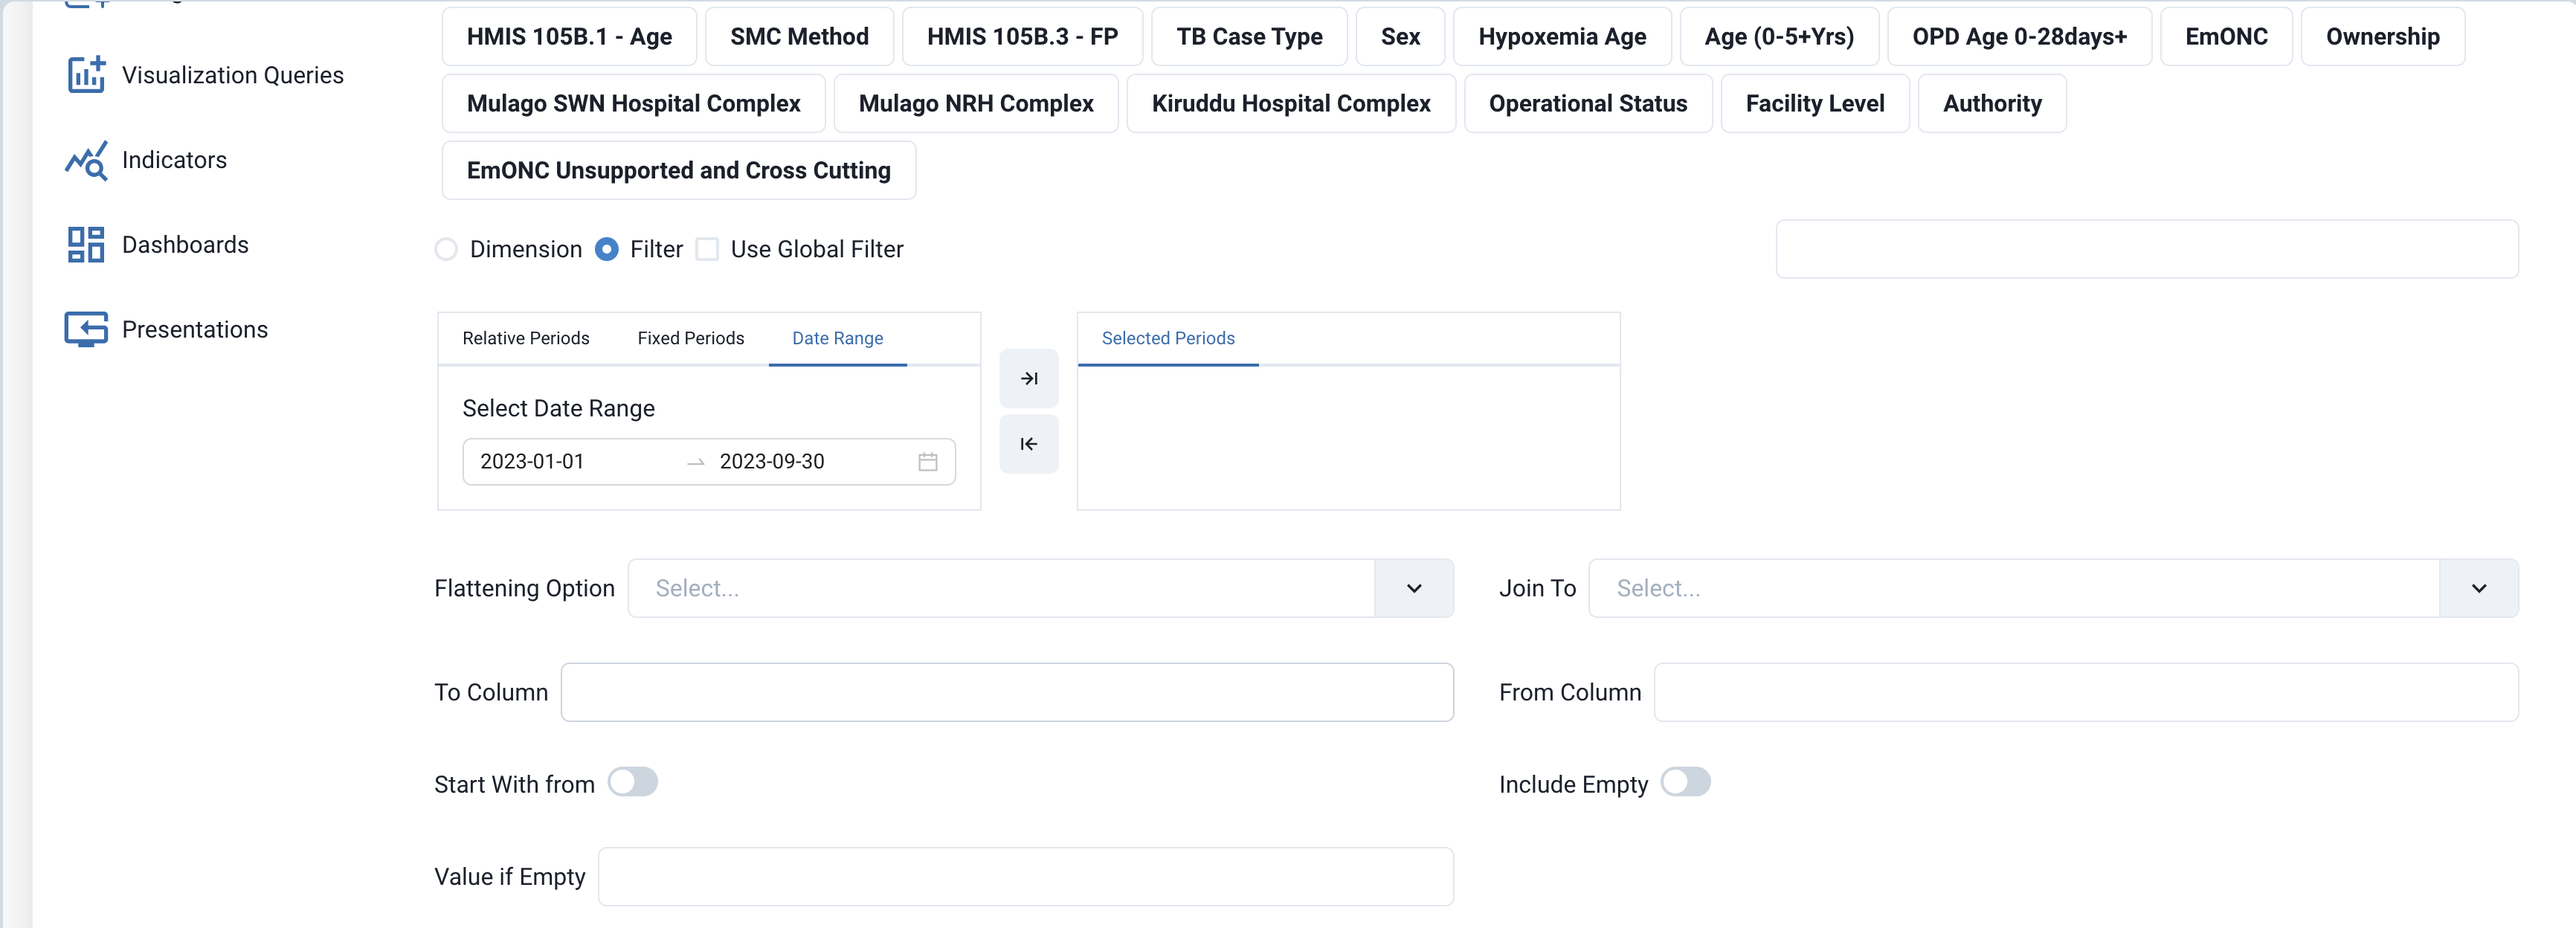Click the Dashboards grid icon
Screen dimensions: 2576x928
click(86, 245)
